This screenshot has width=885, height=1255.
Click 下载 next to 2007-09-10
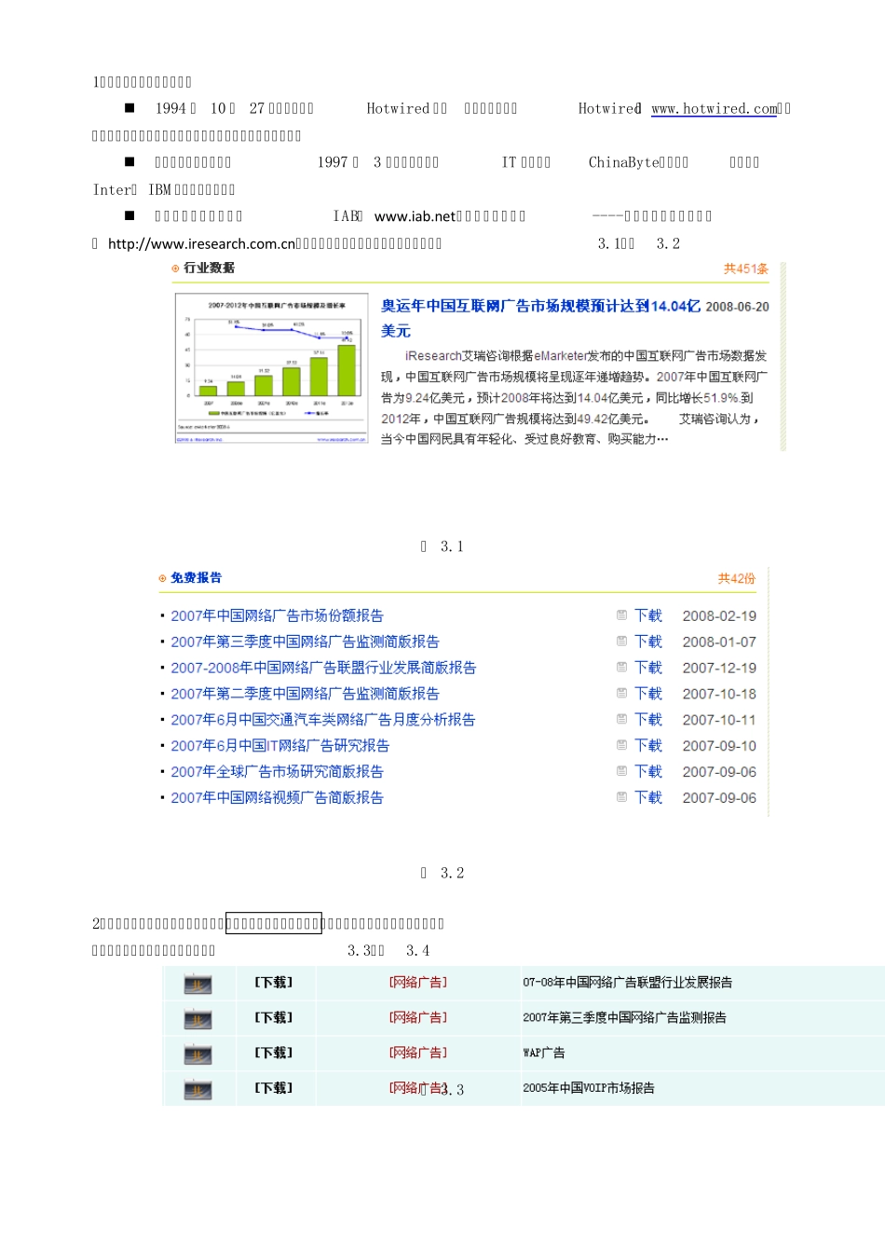[x=648, y=747]
